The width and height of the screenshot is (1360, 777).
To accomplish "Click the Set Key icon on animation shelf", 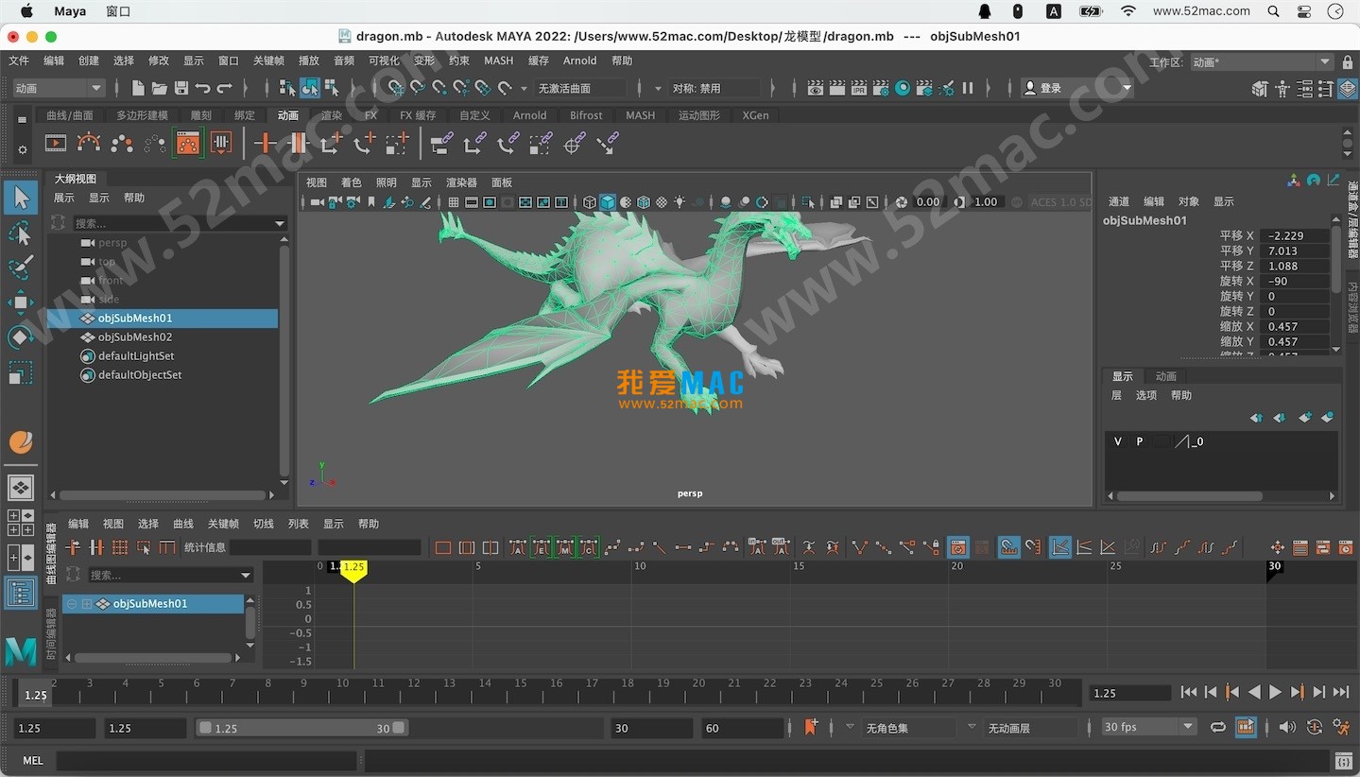I will 264,144.
